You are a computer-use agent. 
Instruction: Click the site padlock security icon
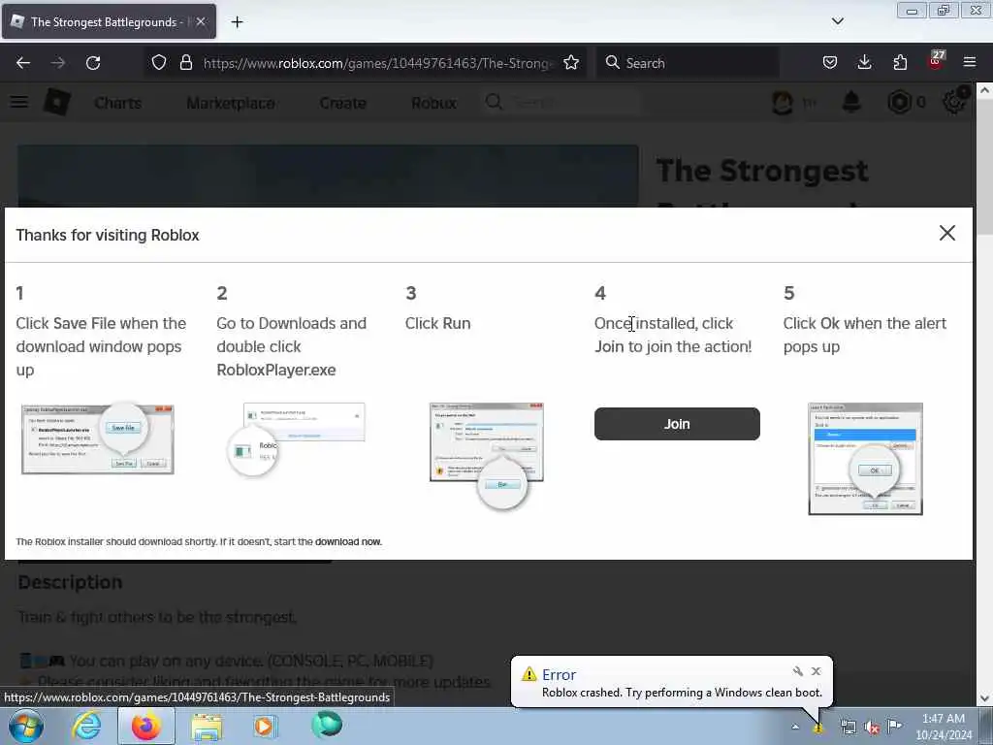pos(185,62)
